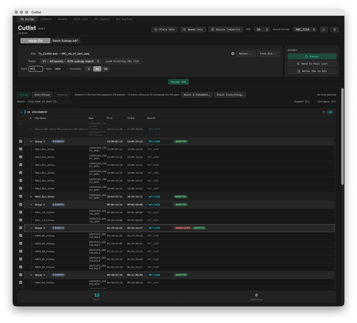This screenshot has width=357, height=323.
Task: Click the Auto-Group button
Action: pos(42,95)
